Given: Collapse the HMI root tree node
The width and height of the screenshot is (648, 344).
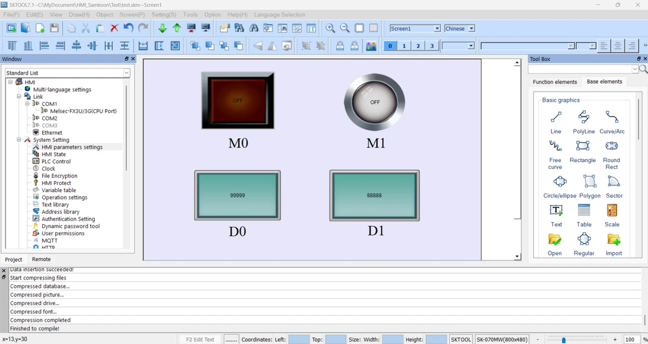Looking at the screenshot, I should 10,82.
